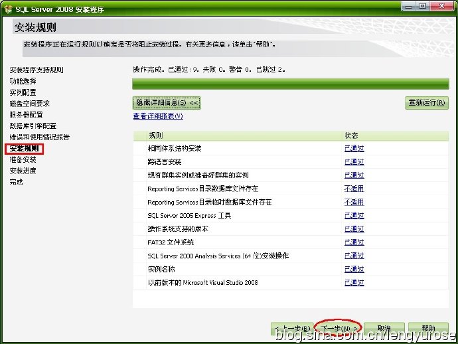
Task: Select rule row 以前版本的 Microsoft Visual Studio 2008
Action: [291, 283]
